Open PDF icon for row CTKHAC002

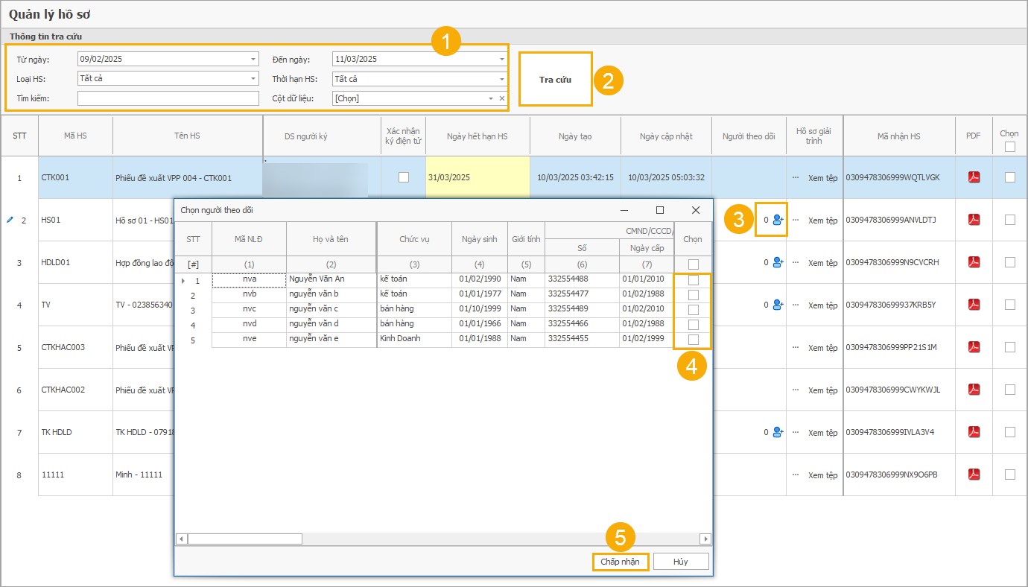click(973, 390)
